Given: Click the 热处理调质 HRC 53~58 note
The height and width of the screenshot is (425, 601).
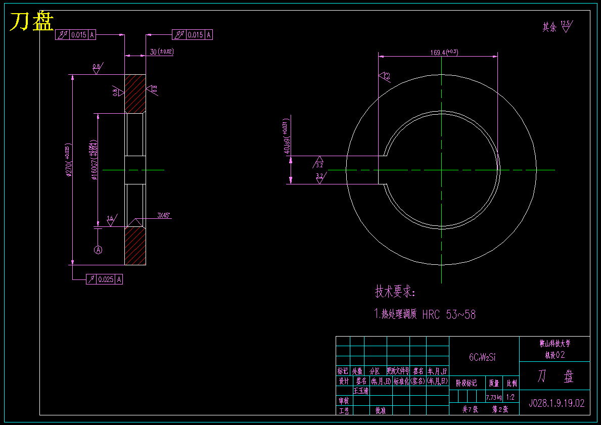Looking at the screenshot, I should tap(425, 315).
